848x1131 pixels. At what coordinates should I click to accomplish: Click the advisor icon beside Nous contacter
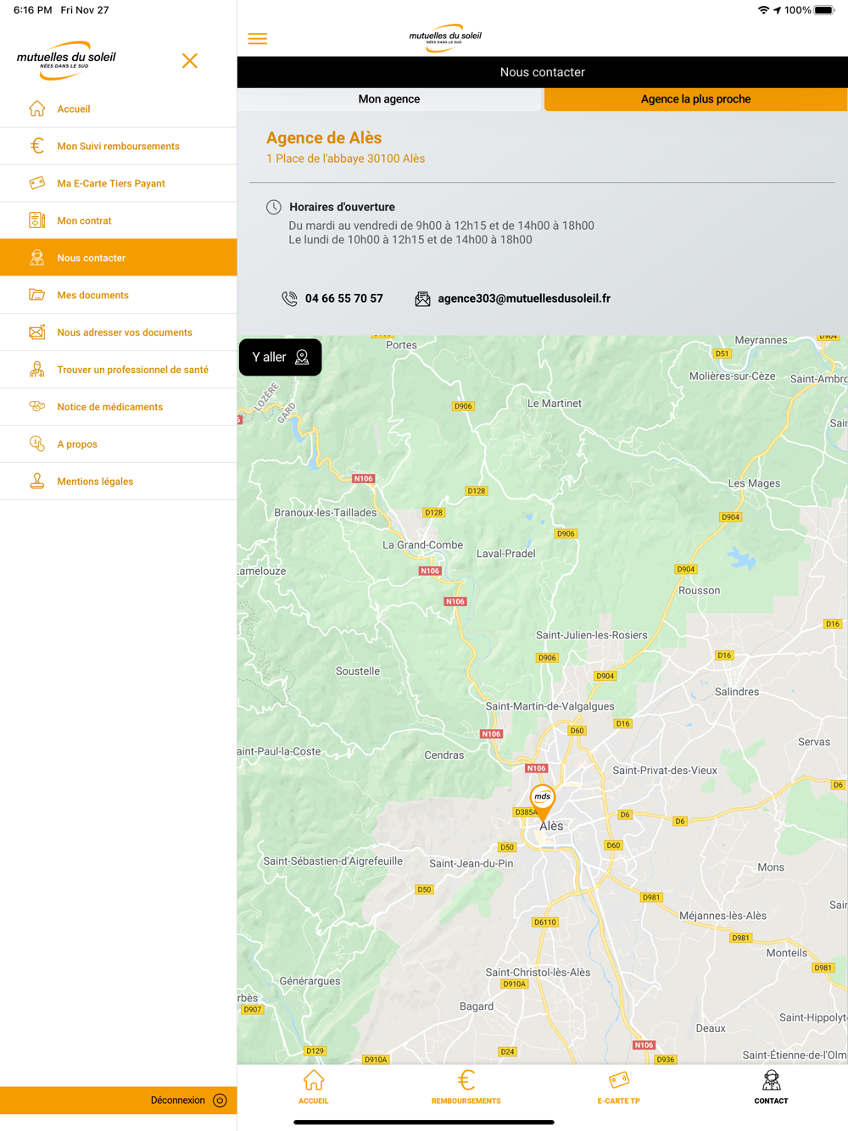36,258
